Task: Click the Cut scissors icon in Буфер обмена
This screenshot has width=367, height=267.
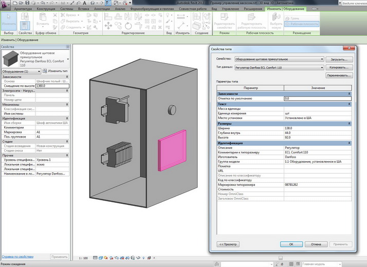Action: (x=55, y=15)
